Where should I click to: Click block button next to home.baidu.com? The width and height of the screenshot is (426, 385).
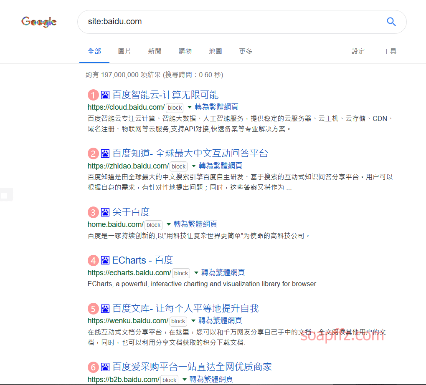tap(154, 225)
